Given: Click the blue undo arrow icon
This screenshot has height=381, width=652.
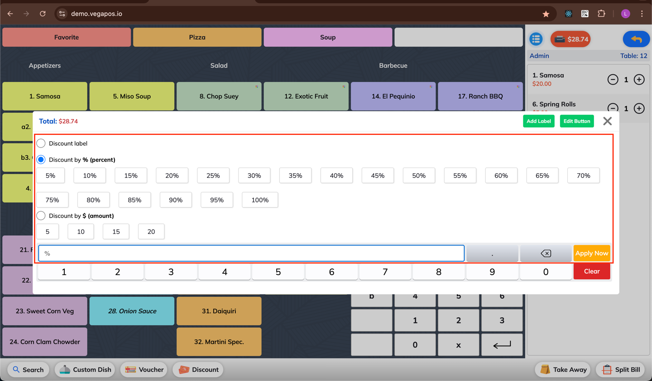Looking at the screenshot, I should 636,39.
